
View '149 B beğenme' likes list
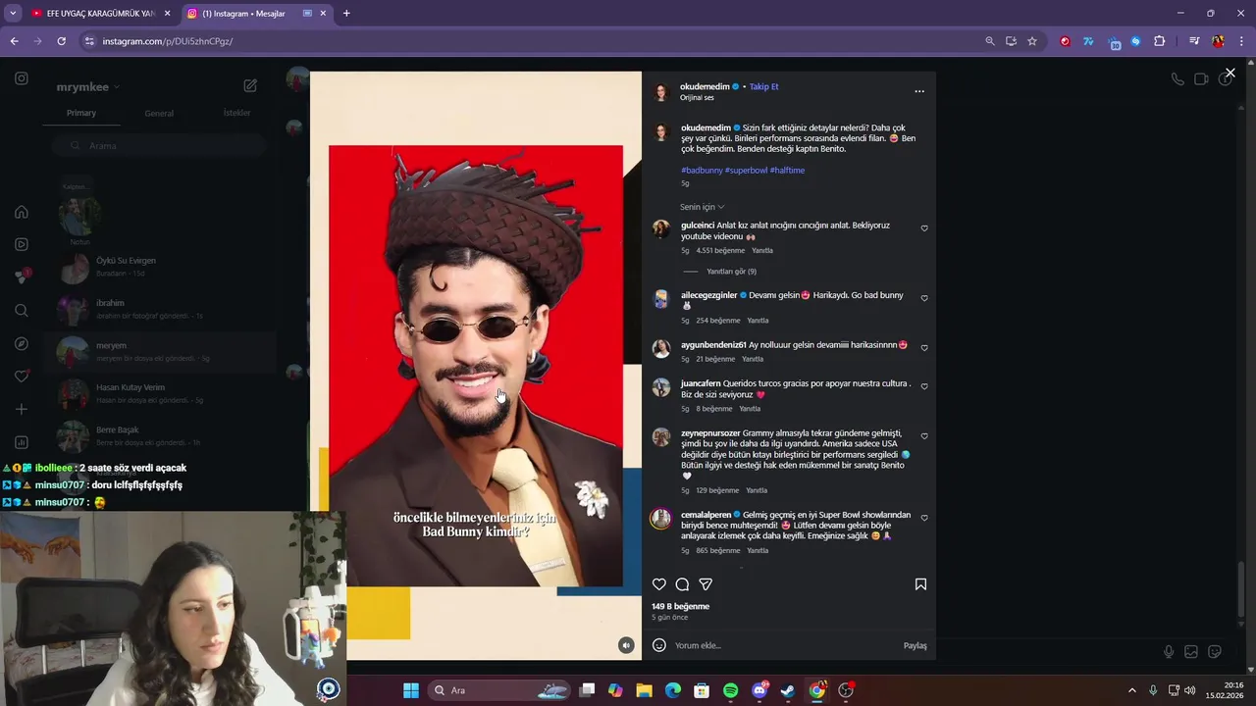pyautogui.click(x=680, y=606)
